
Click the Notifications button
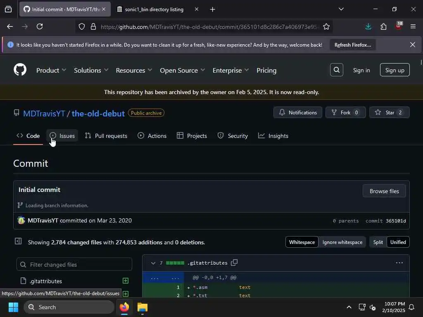[297, 112]
